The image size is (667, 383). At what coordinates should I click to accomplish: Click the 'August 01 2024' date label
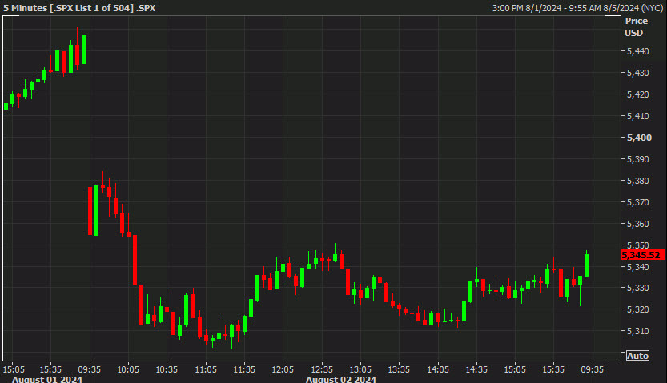[46, 379]
